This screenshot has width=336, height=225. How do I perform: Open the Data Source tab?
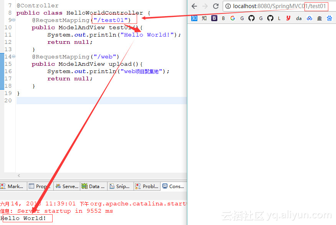pyautogui.click(x=94, y=186)
